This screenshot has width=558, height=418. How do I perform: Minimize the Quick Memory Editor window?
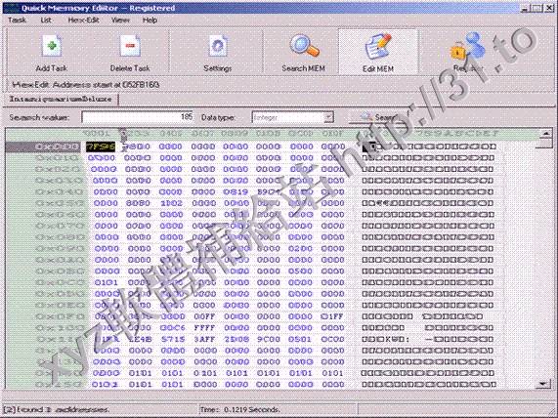point(525,8)
